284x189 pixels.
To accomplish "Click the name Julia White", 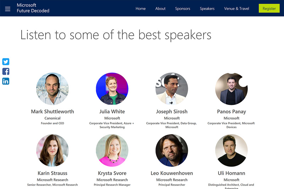I will (x=112, y=111).
